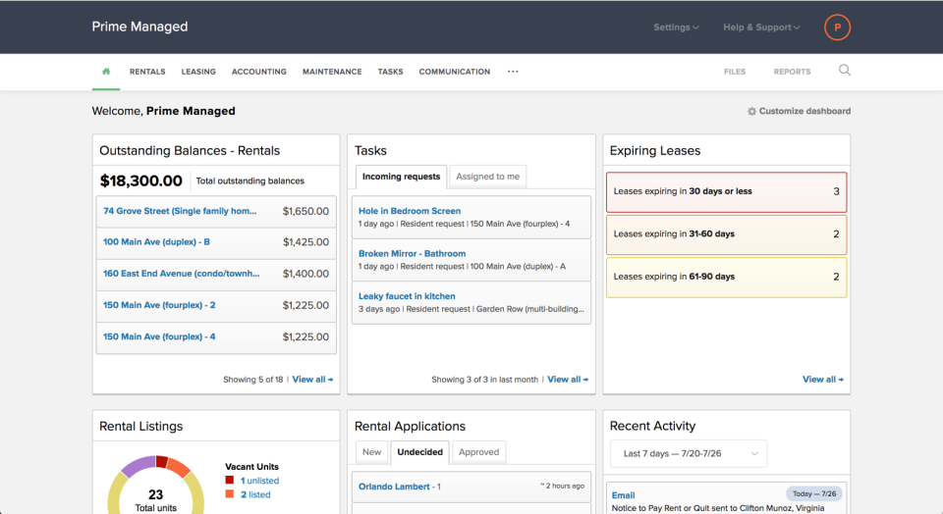
Task: Switch to Assigned to me tab
Action: [488, 177]
